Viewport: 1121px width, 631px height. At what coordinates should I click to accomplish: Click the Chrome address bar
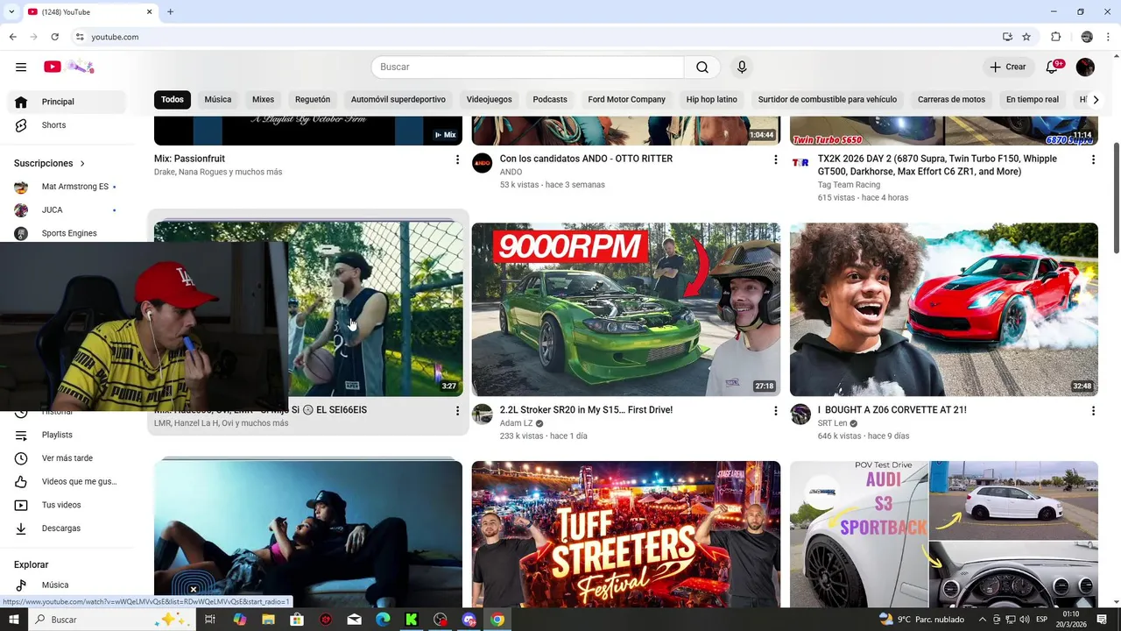tap(534, 37)
